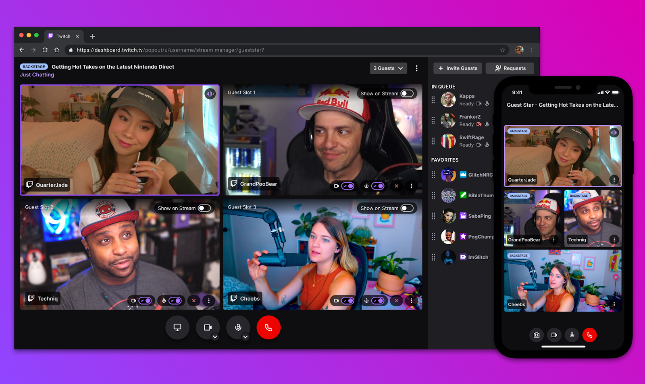
Task: Click the photo capture icon on the phone
Action: pos(536,335)
